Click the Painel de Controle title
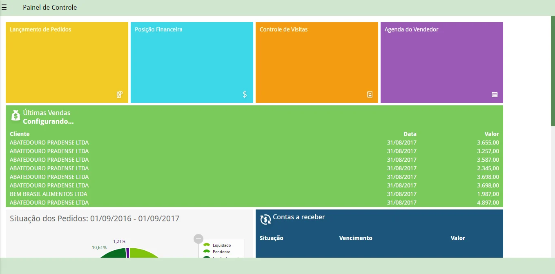The height and width of the screenshot is (274, 555). coord(50,7)
